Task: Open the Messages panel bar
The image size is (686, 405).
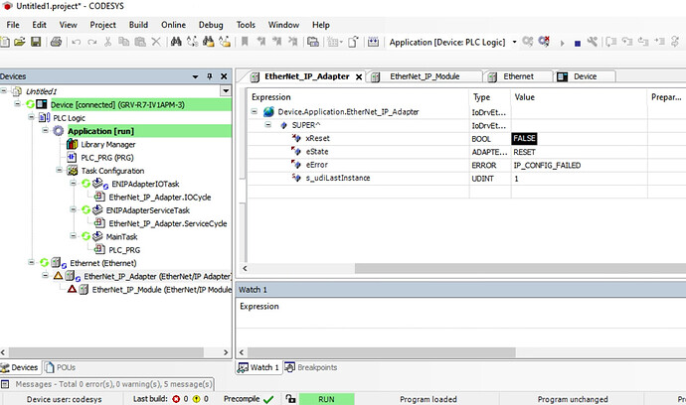Action: pos(107,384)
